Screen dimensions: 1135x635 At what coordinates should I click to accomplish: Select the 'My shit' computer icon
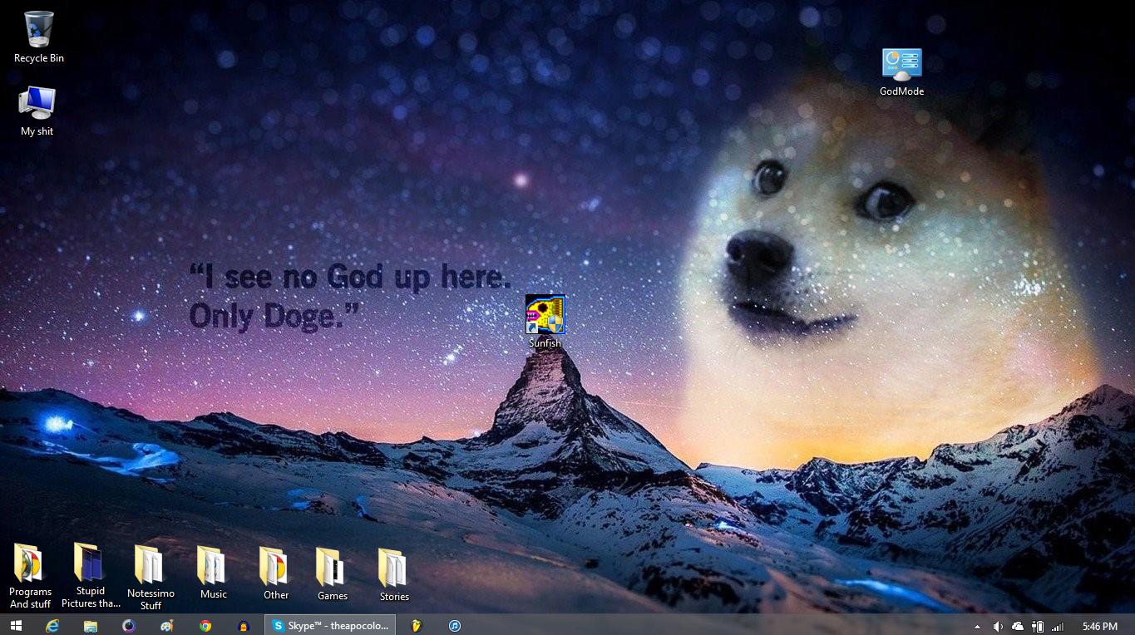click(x=37, y=104)
